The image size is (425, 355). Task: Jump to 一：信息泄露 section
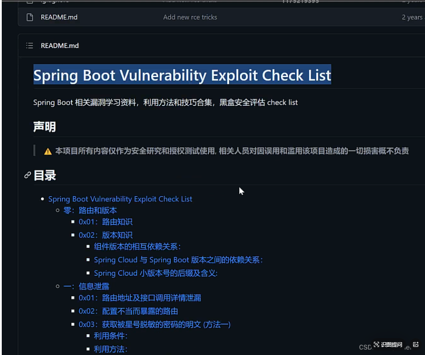(x=86, y=286)
